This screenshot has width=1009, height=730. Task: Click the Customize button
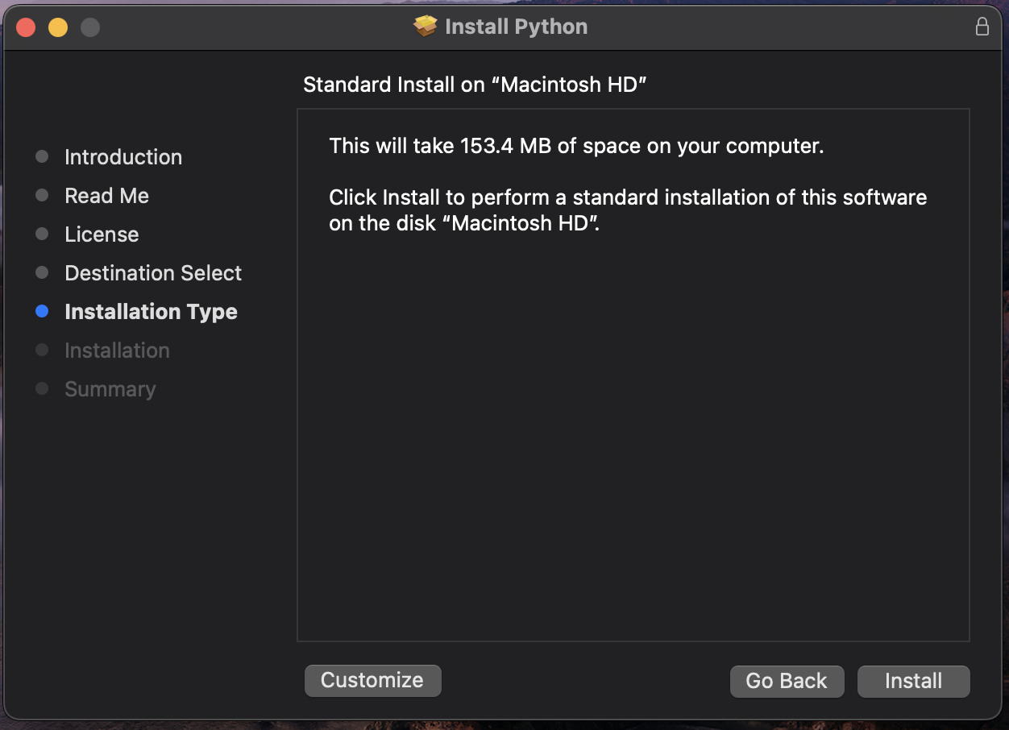[372, 680]
